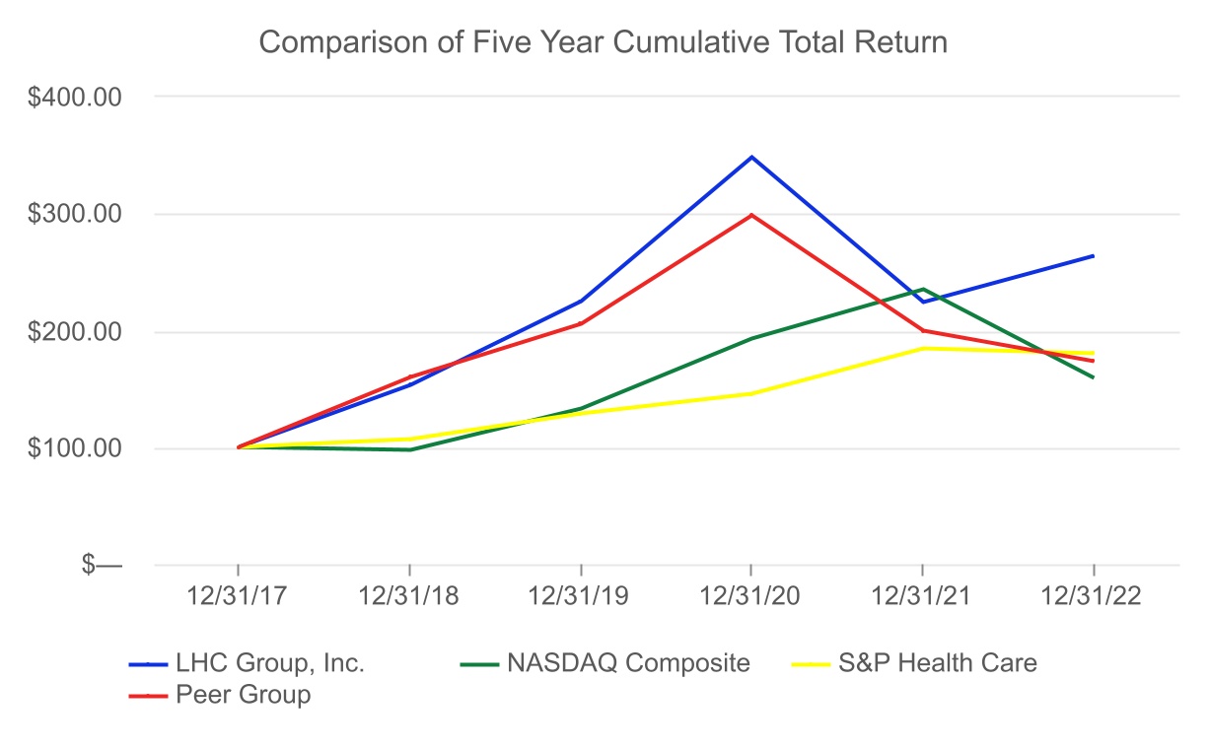1209x749 pixels.
Task: Select the blue line endpoint at 12/31/22
Action: pyautogui.click(x=1094, y=256)
